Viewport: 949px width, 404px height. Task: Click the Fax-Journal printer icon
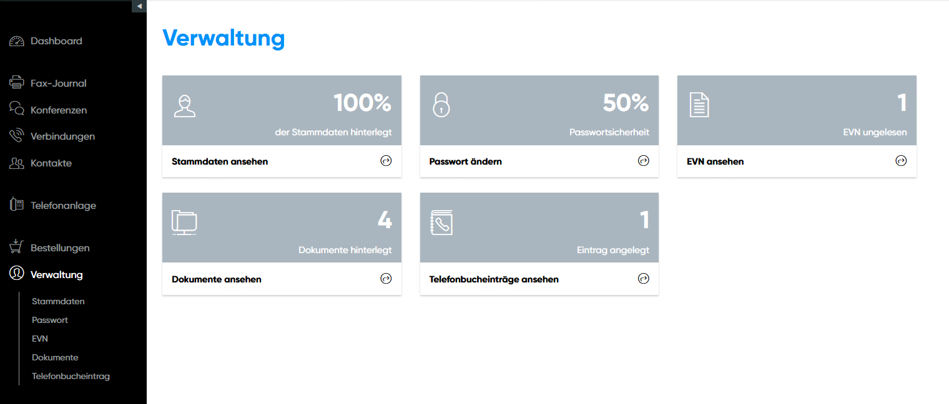tap(17, 83)
